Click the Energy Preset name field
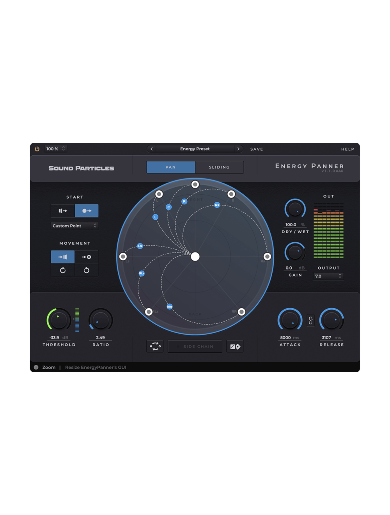 195,149
